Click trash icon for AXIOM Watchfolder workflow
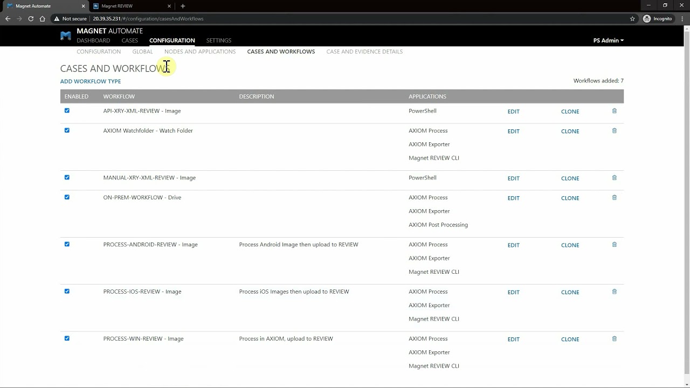 pyautogui.click(x=614, y=130)
